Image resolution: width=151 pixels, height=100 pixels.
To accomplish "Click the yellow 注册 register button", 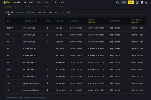I will point(131,2).
